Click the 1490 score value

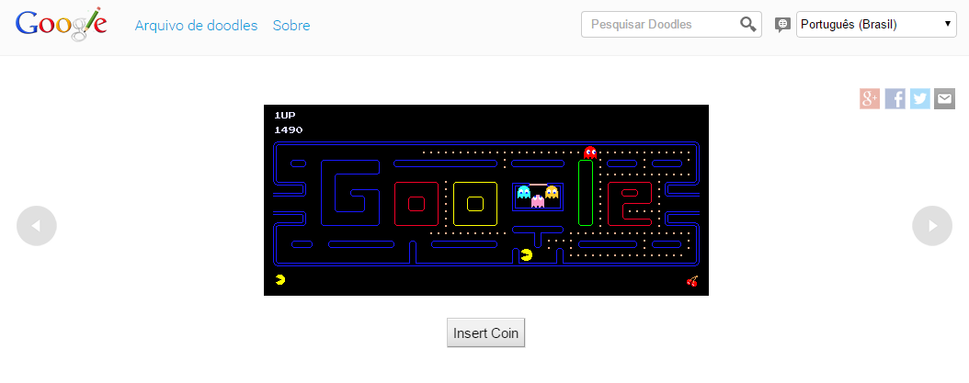289,130
